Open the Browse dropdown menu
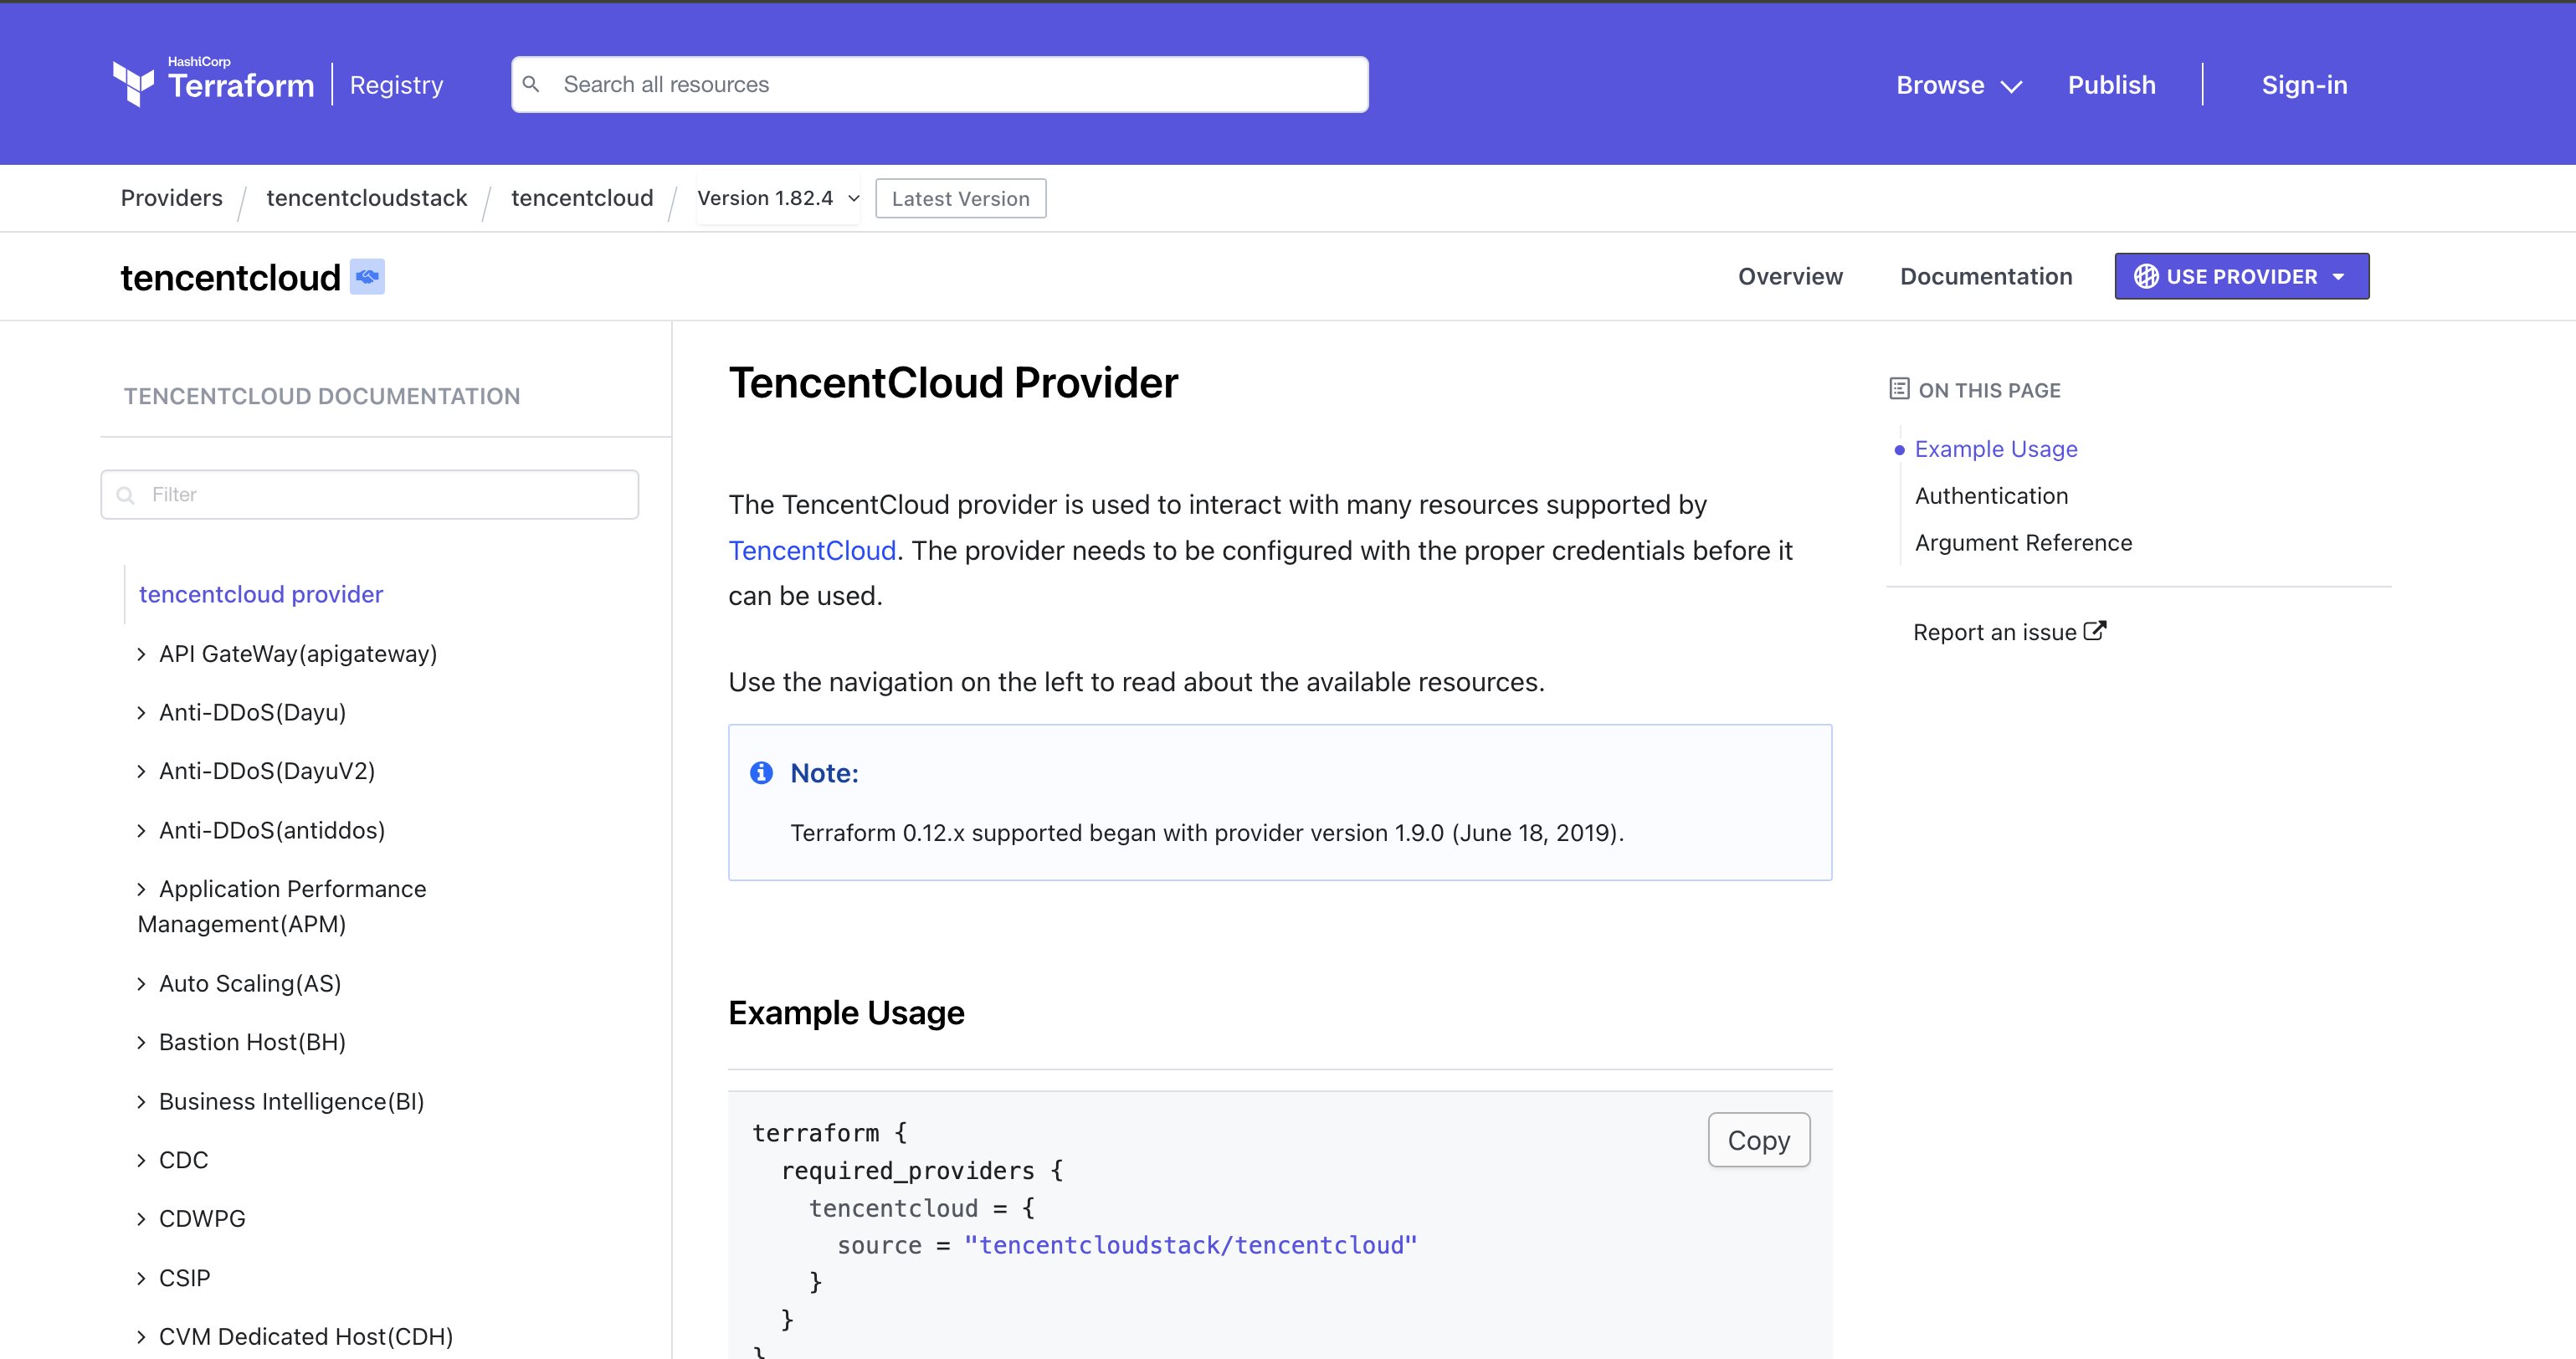 coord(1959,85)
